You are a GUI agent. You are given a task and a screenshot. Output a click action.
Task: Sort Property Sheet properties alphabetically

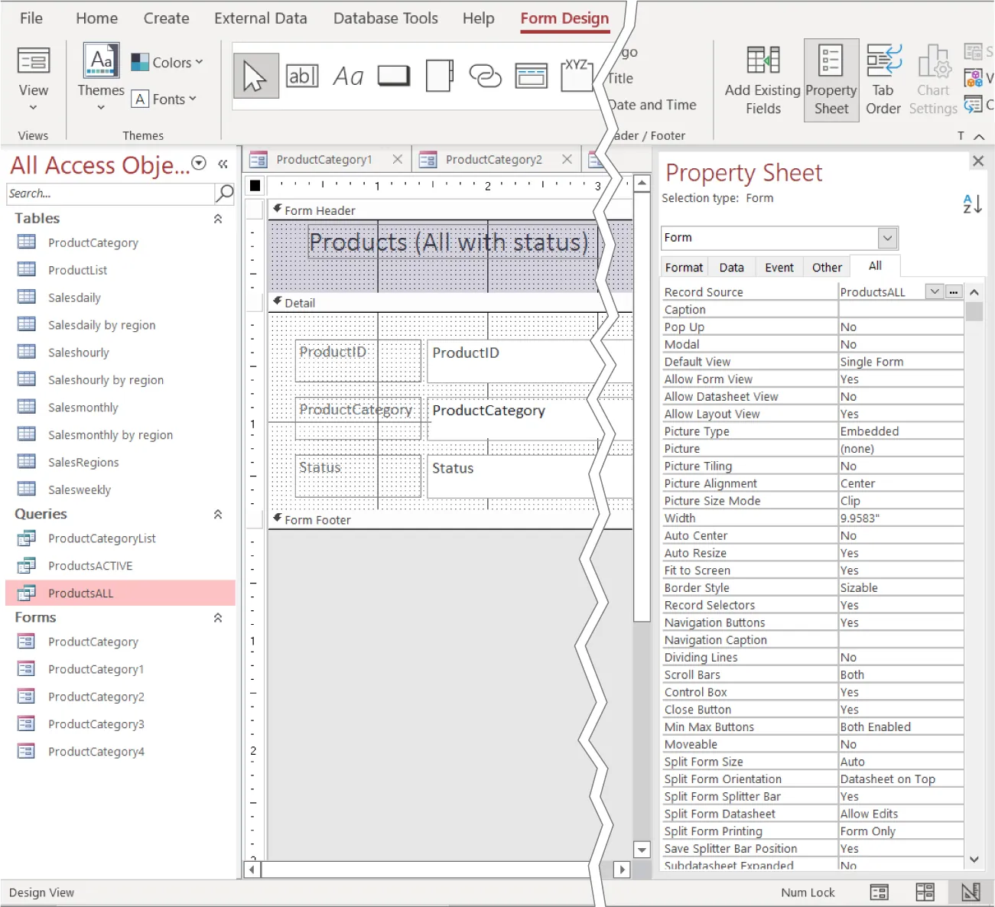971,203
